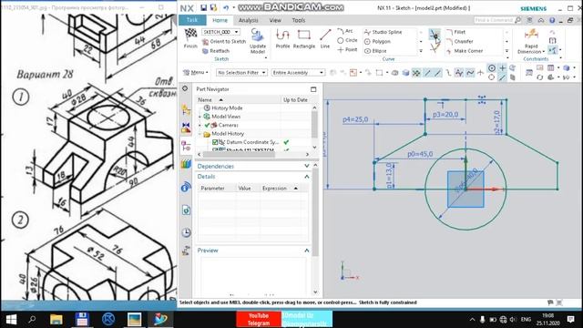This screenshot has height=328, width=583.
Task: Select the Rectangle sketch tool
Action: [x=303, y=38]
